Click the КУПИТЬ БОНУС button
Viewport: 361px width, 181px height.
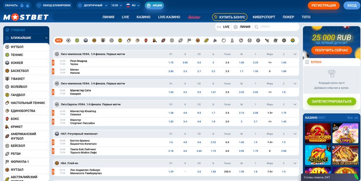(230, 17)
